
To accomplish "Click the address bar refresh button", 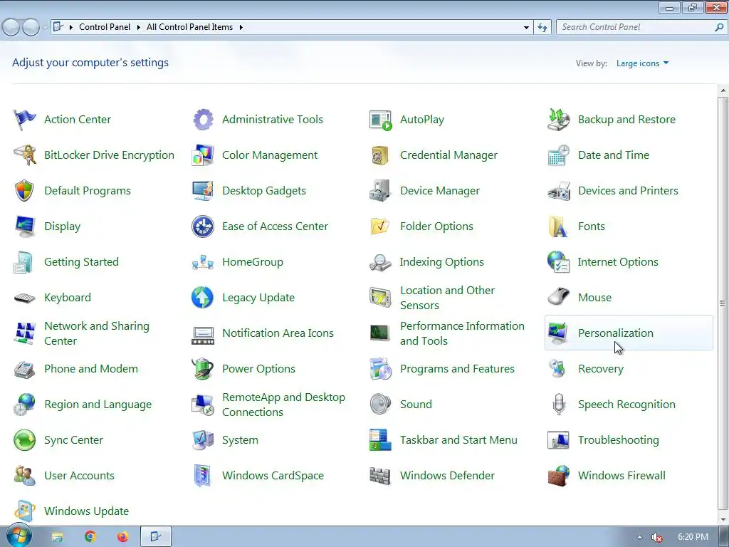I will click(542, 28).
